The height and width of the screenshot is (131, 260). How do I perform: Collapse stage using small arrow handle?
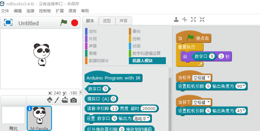pyautogui.click(x=81, y=92)
